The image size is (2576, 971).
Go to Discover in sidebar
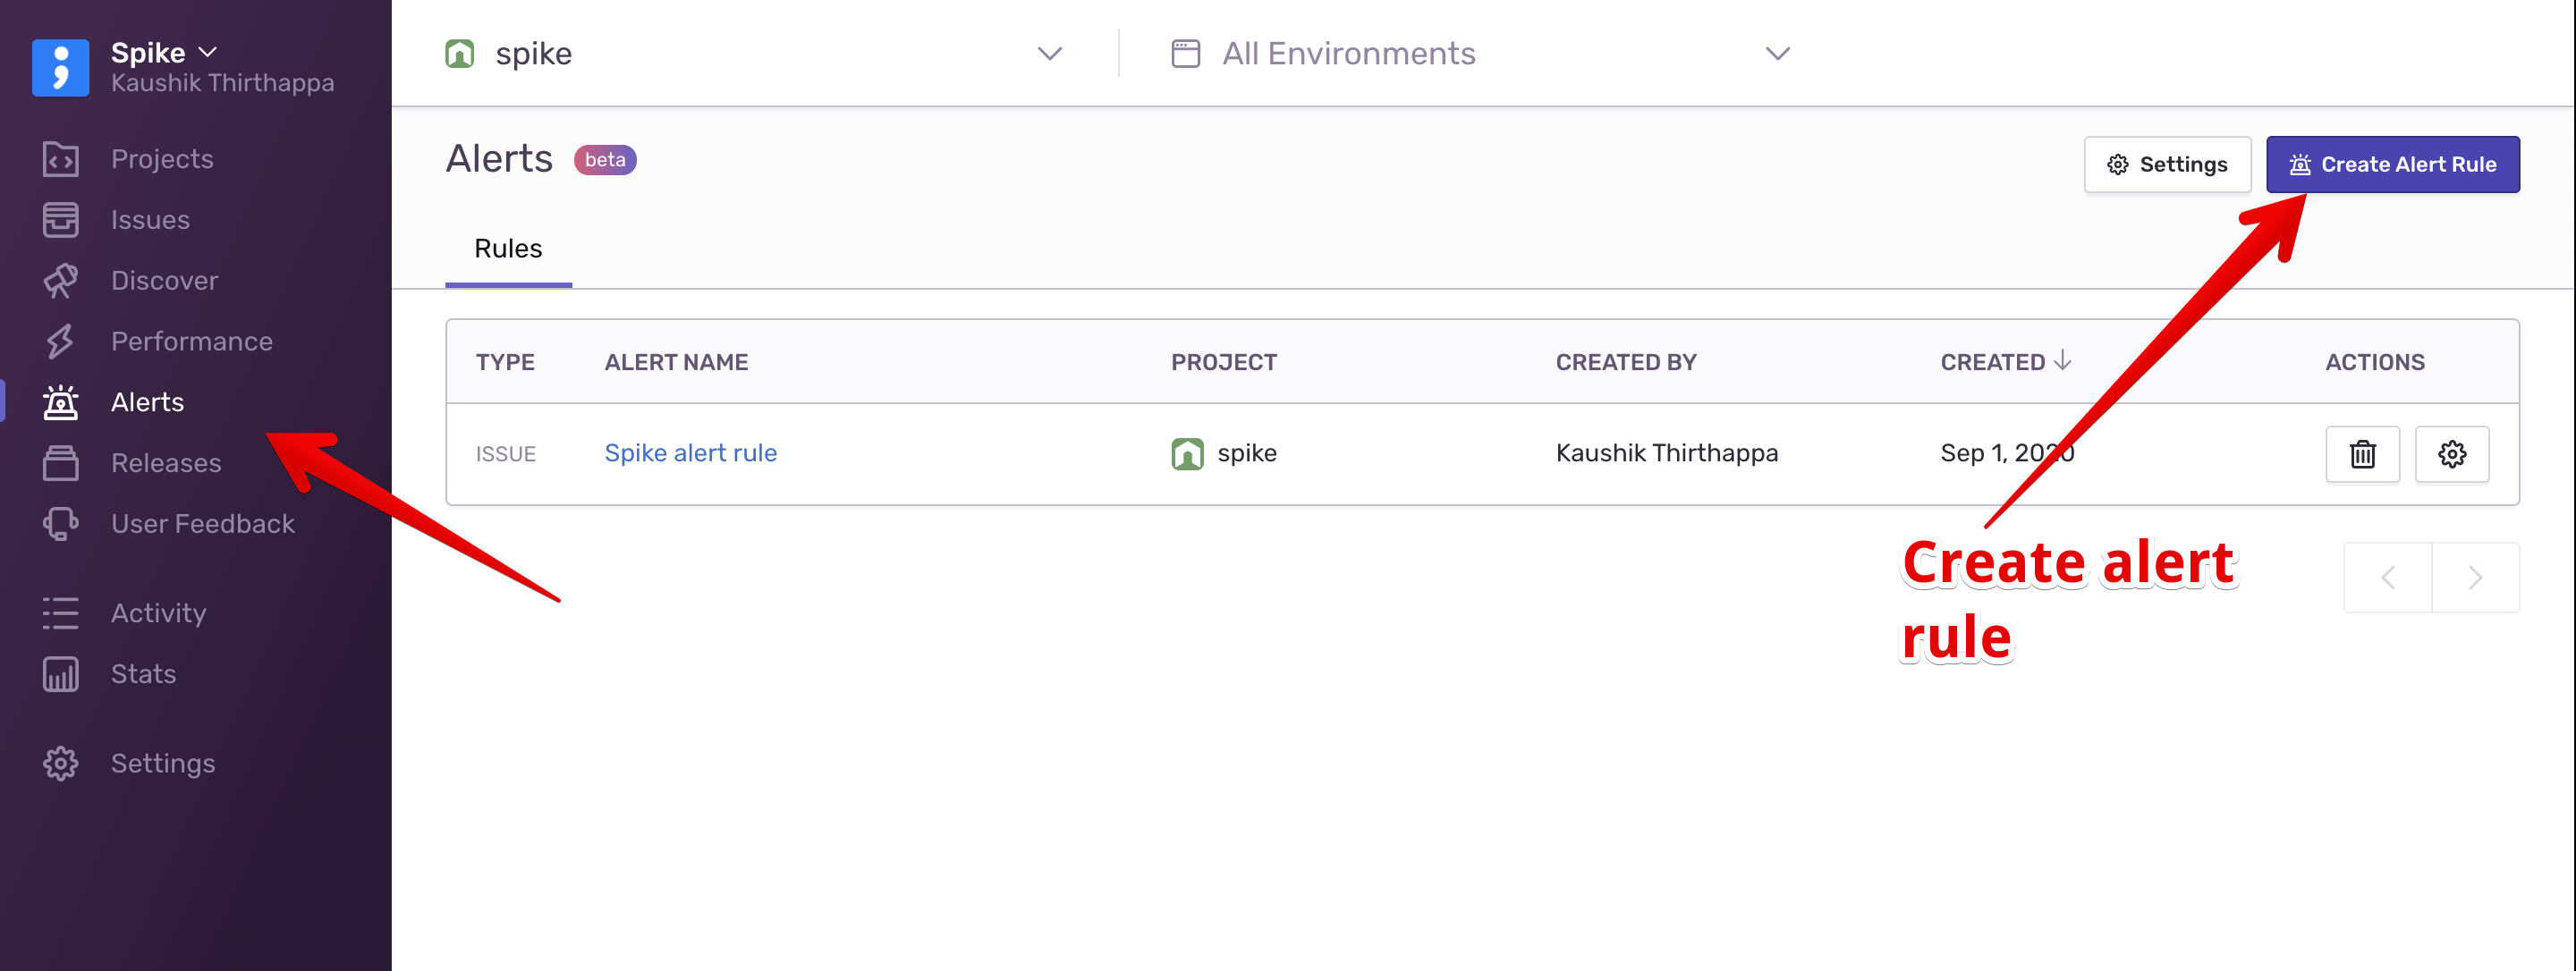[x=164, y=281]
